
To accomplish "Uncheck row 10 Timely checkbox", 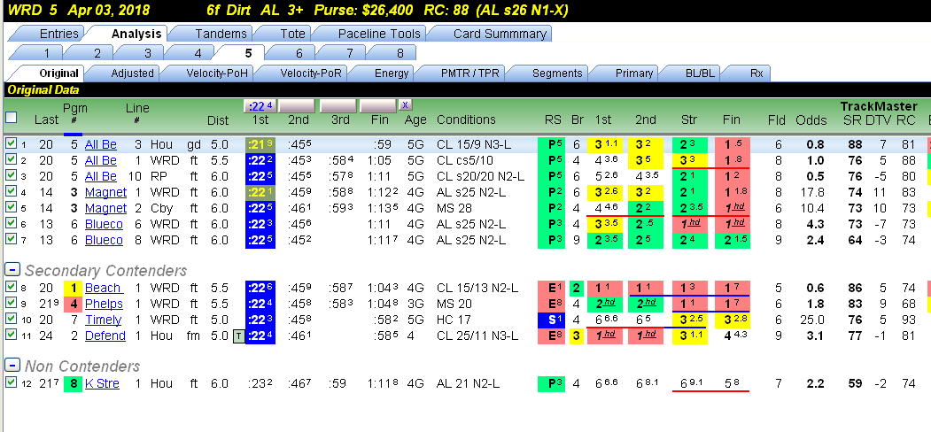I will click(10, 320).
